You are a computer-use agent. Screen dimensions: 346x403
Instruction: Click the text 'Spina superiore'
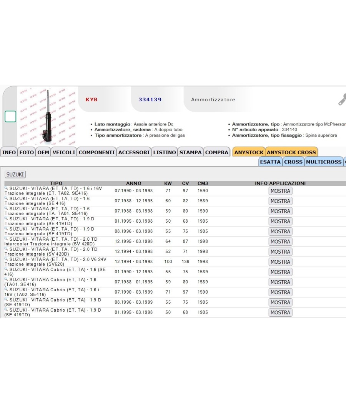[321, 135]
